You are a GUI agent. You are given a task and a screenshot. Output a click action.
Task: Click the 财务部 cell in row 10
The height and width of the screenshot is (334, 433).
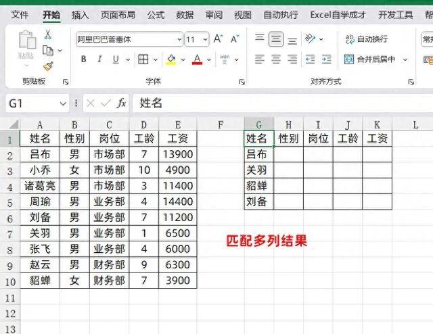(x=109, y=281)
